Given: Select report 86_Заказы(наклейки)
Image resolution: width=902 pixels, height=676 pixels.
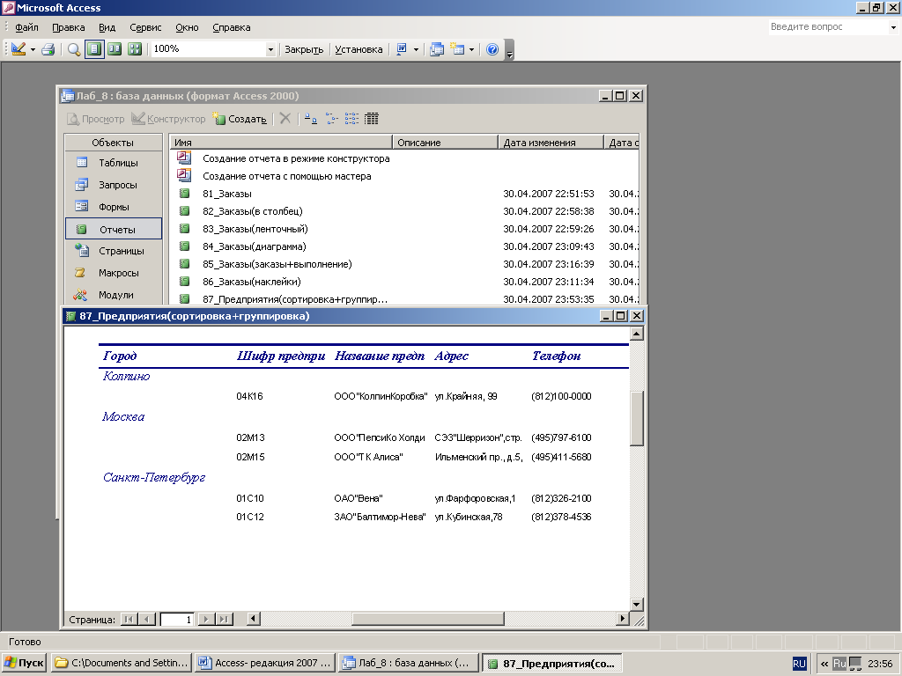Looking at the screenshot, I should point(251,282).
